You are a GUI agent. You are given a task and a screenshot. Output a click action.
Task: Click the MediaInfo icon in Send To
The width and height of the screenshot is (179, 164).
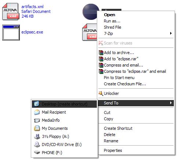[x=37, y=121]
